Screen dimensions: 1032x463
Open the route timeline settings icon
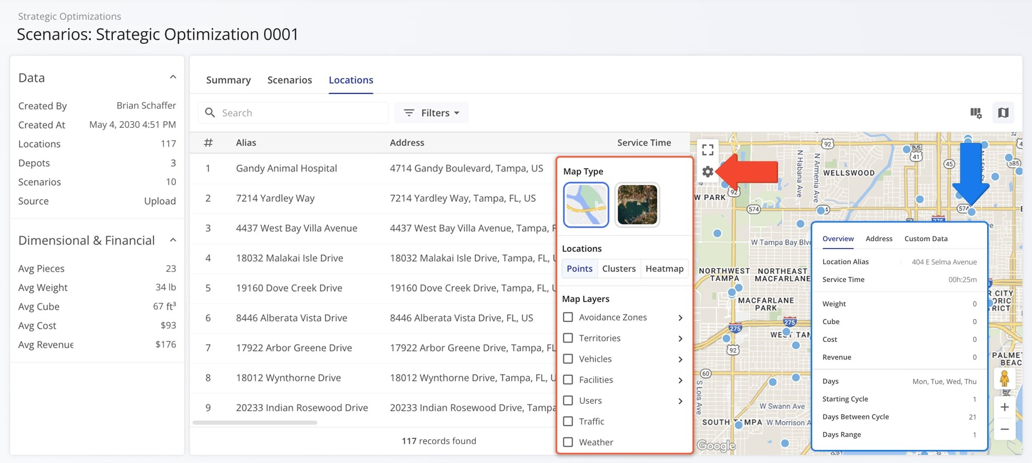pyautogui.click(x=976, y=113)
